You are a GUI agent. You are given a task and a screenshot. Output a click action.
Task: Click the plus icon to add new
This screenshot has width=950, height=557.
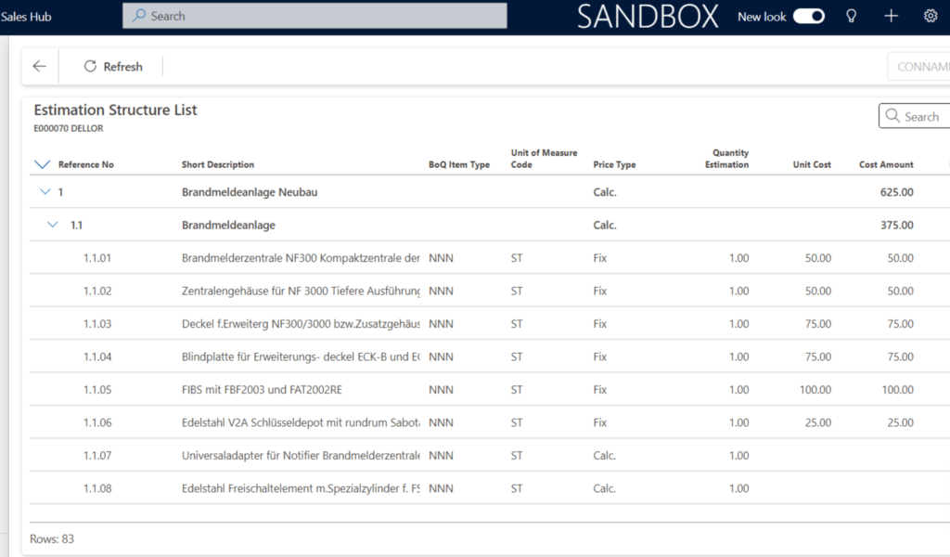tap(891, 17)
